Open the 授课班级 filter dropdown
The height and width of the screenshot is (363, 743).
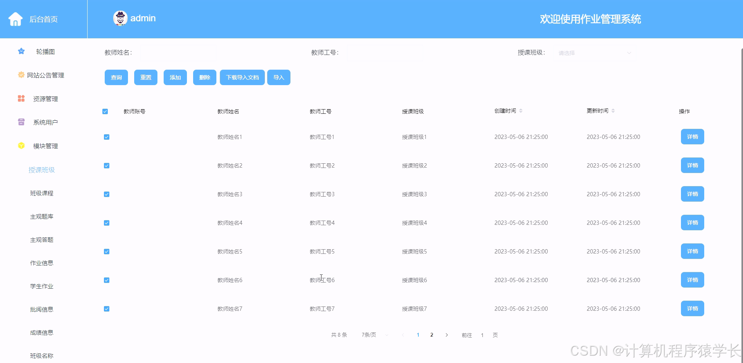(x=595, y=53)
